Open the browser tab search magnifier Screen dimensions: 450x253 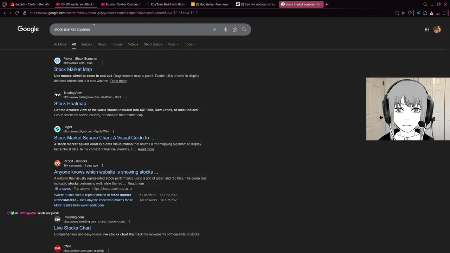pos(425,4)
